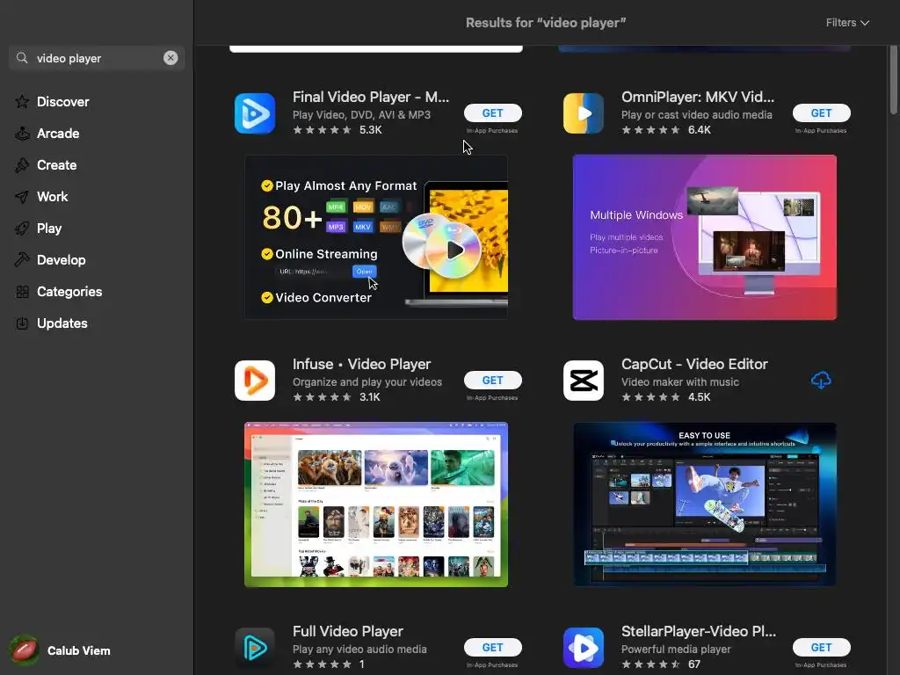
Task: Open Final Video Player title
Action: (x=371, y=97)
